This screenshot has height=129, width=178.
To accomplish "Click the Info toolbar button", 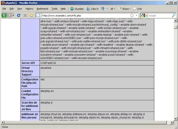I will (x=137, y=9).
